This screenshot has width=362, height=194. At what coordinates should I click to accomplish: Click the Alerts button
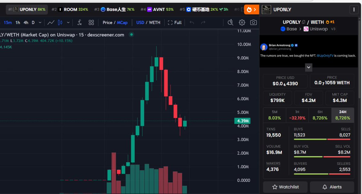(x=332, y=187)
